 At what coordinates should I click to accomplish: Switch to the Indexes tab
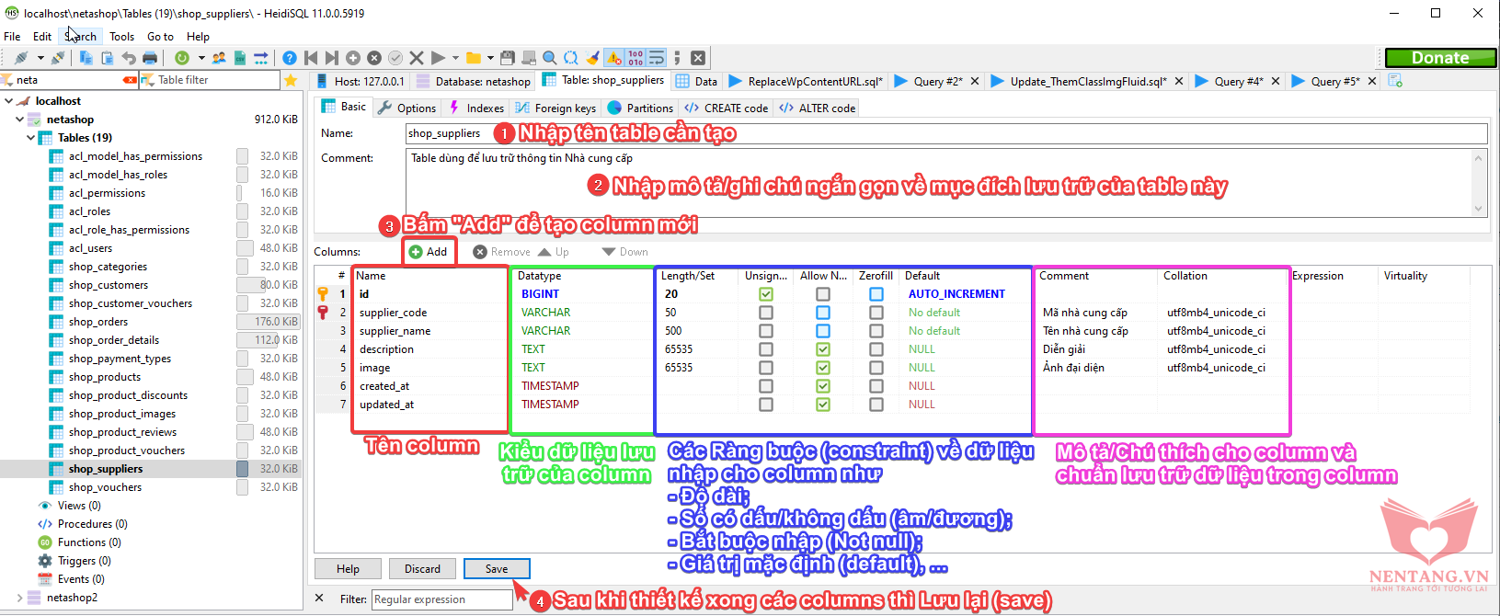[x=476, y=108]
